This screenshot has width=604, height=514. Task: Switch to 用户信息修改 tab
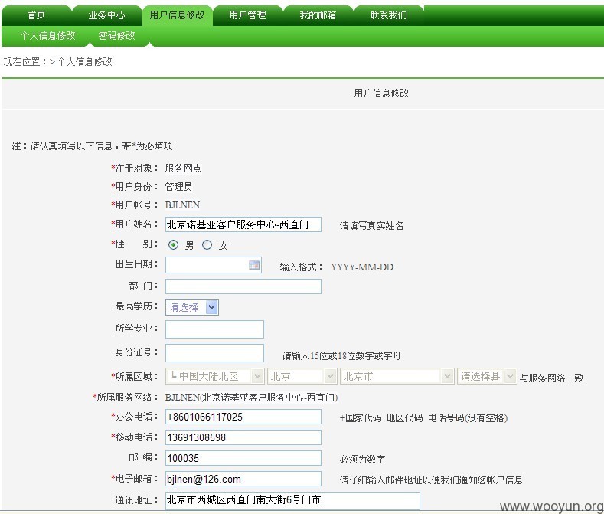click(177, 15)
